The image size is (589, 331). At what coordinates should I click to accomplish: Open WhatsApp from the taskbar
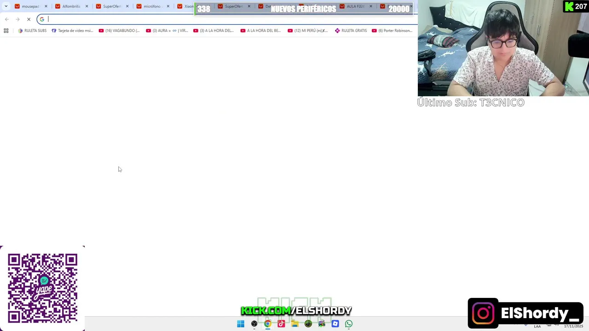point(349,324)
